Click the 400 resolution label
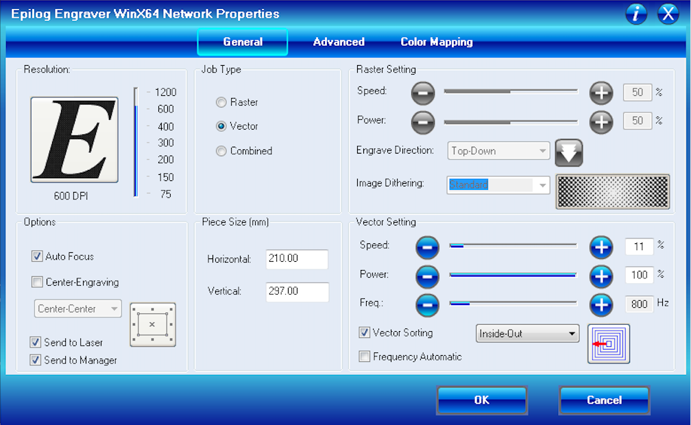 point(166,127)
